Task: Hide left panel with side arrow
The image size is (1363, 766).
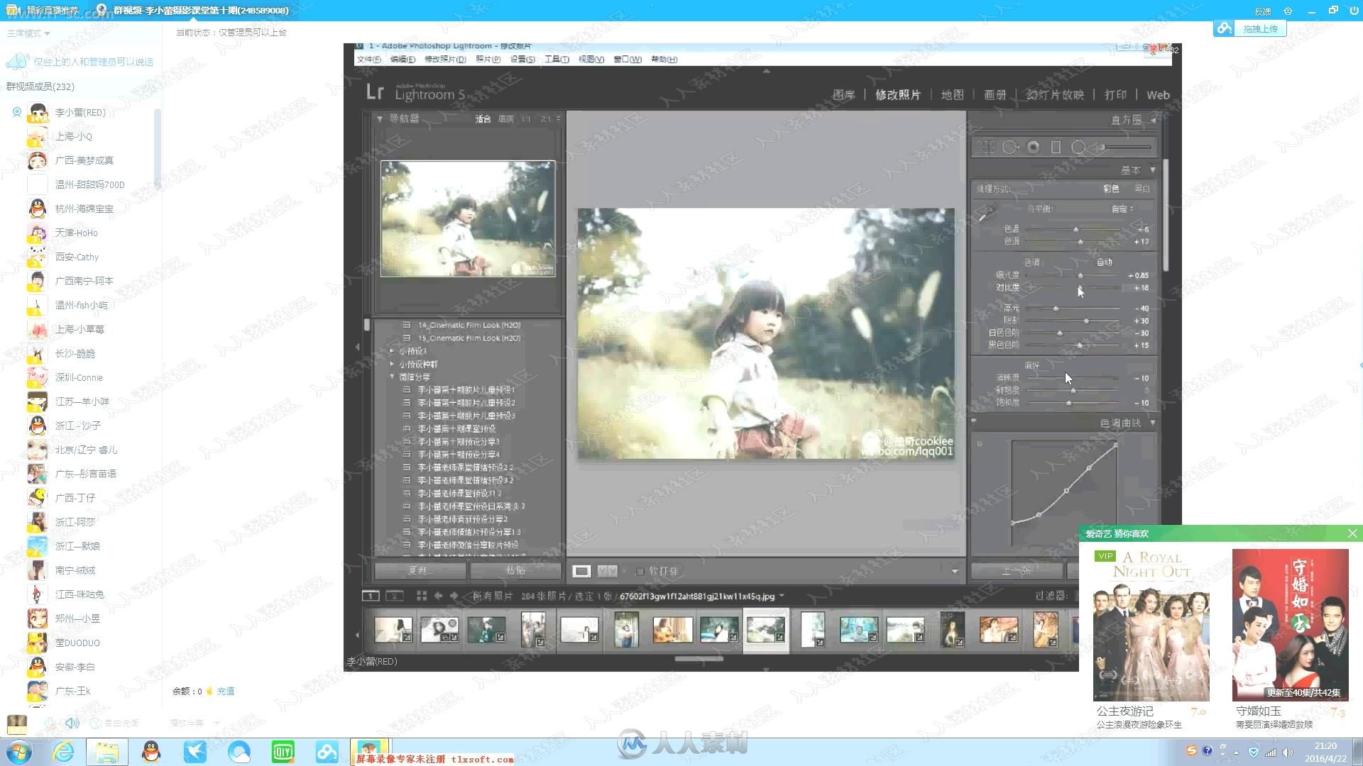Action: pyautogui.click(x=357, y=347)
